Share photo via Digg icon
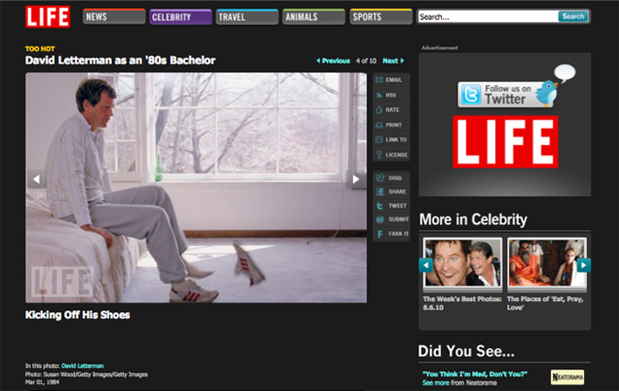 coord(379,176)
